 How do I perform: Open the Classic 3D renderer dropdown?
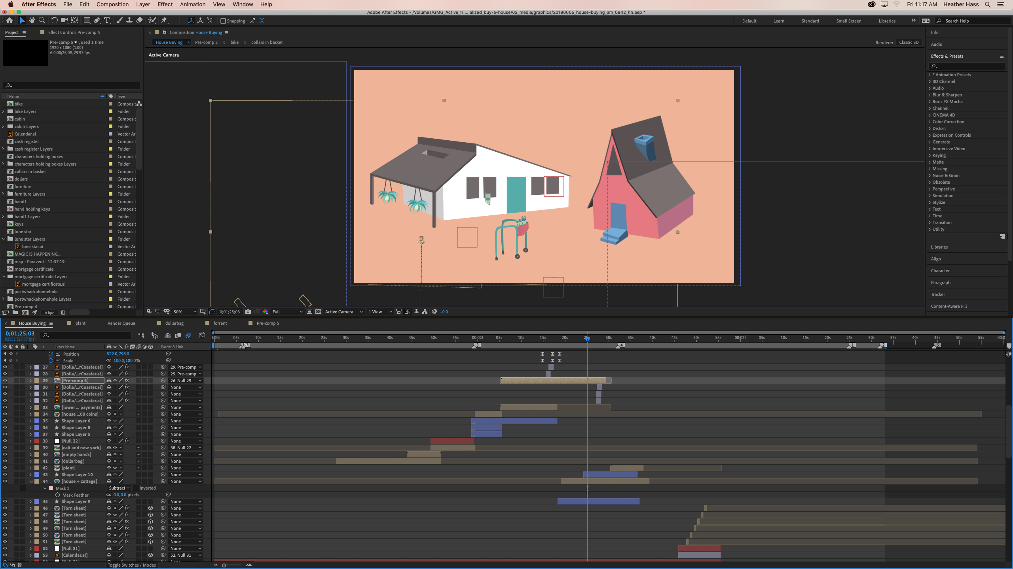(x=909, y=42)
